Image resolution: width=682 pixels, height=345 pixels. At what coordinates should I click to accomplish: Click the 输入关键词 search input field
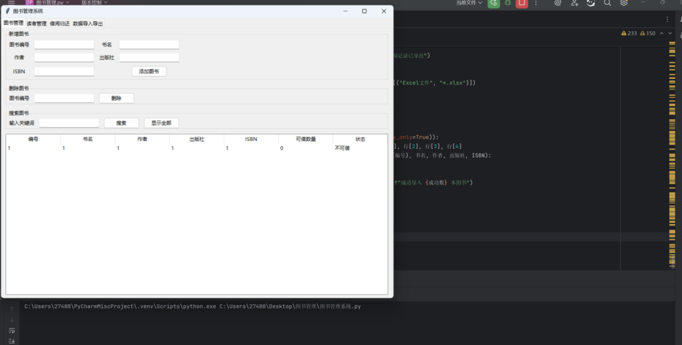pos(69,123)
